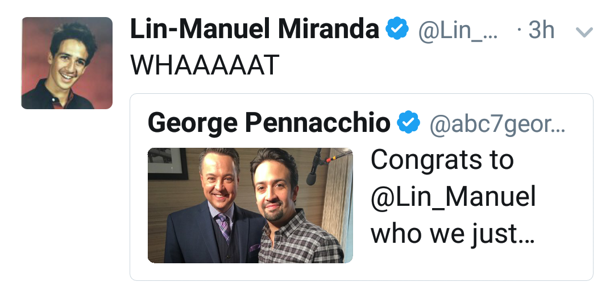Click the "Congrats to" quoted text
Viewport: 614px width, 286px height.
(442, 161)
